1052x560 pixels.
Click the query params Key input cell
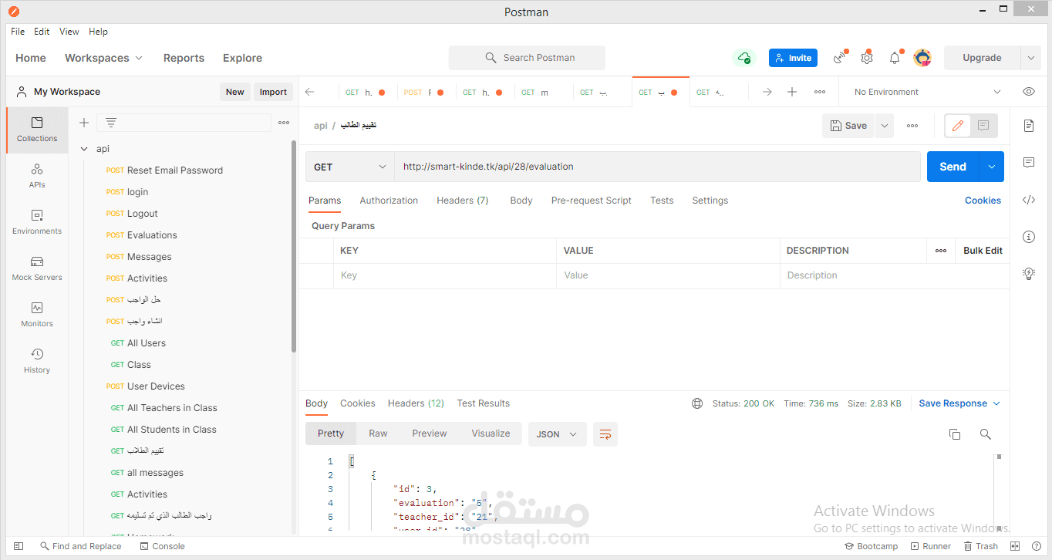point(446,275)
